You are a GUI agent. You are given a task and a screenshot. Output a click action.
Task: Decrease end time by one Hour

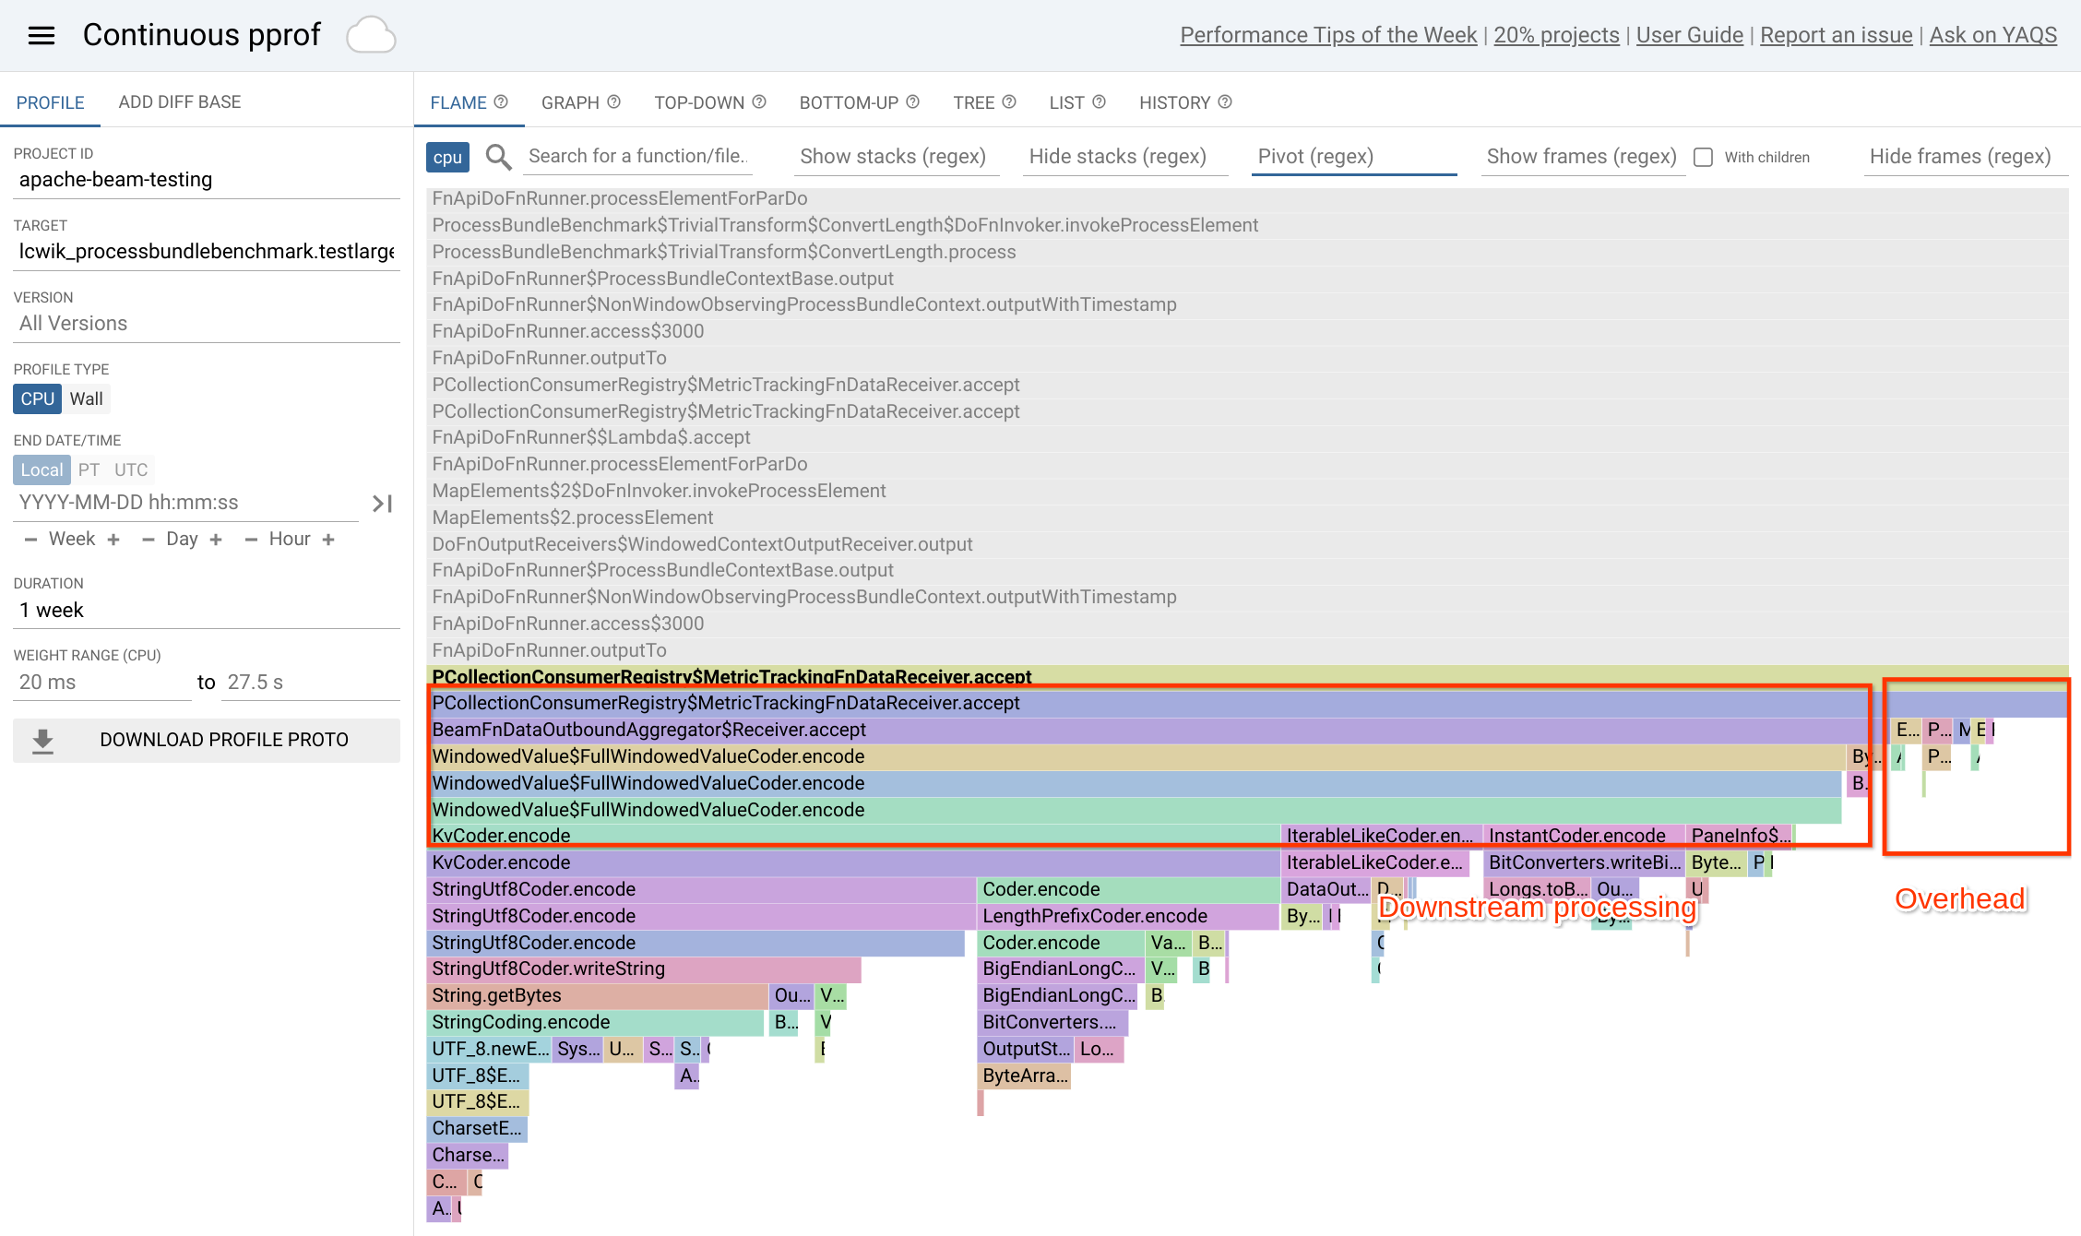(251, 540)
